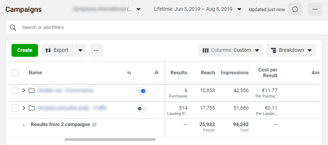The width and height of the screenshot is (328, 145).
Task: Open the Columns: Custom dropdown
Action: (x=231, y=50)
